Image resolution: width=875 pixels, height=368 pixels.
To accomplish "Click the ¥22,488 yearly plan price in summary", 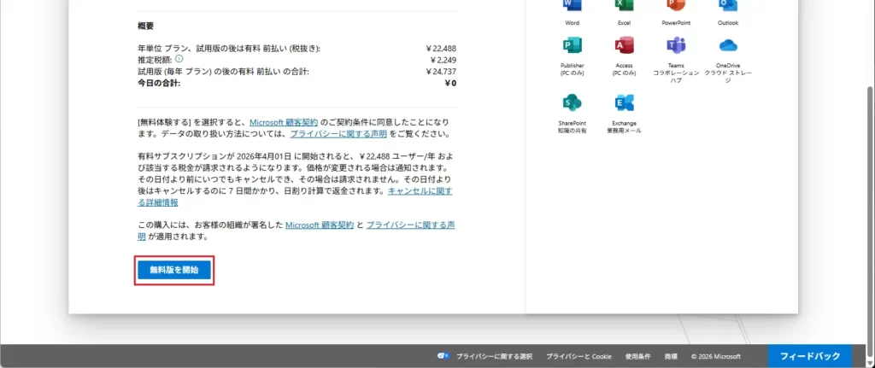I will coord(441,49).
